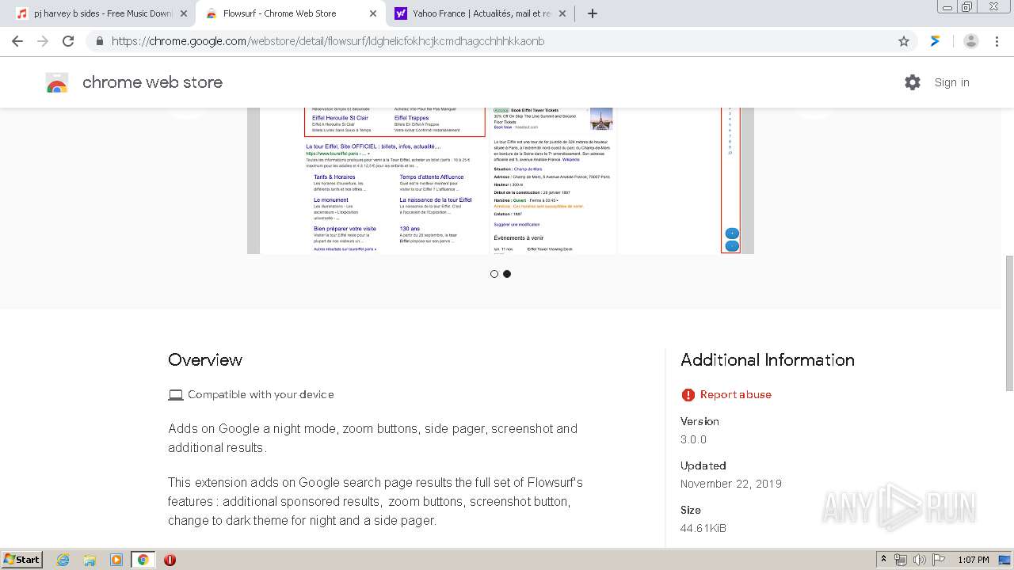Open Windows Explorer folder from taskbar
Screen dimensions: 1014x570
pos(90,560)
